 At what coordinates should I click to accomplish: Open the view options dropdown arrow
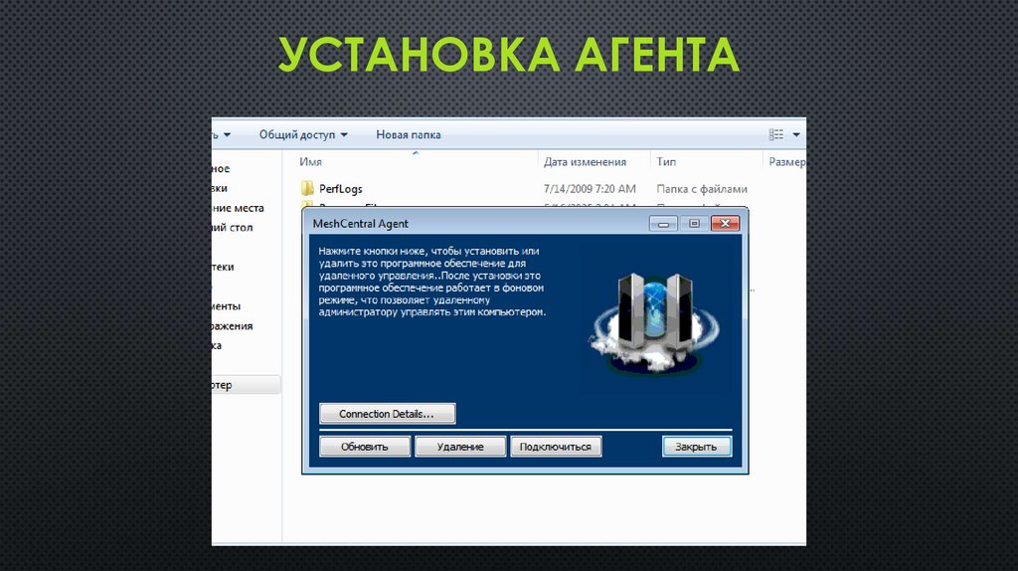(796, 134)
